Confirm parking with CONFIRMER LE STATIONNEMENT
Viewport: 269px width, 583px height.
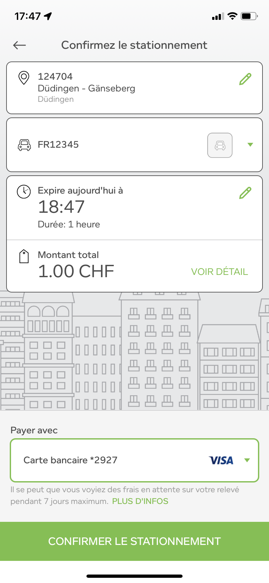click(134, 541)
